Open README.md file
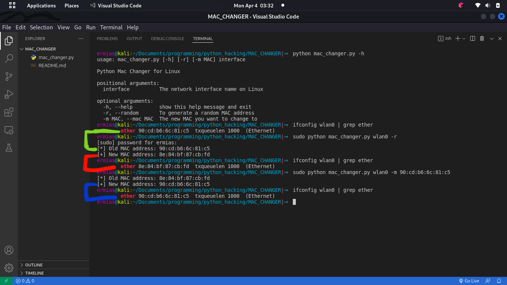This screenshot has width=507, height=285. tap(53, 65)
